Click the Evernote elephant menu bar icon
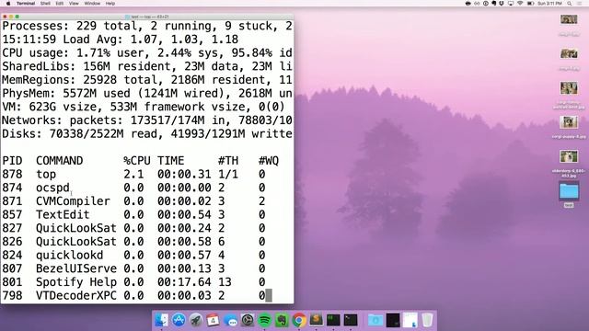Screen dimensions: 589x331 pos(494,4)
